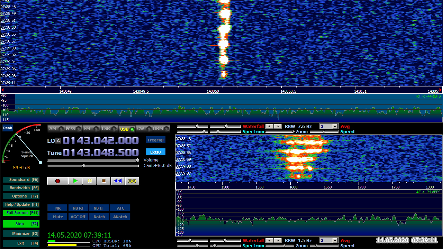Open Bandwidth settings [F6]

point(21,188)
